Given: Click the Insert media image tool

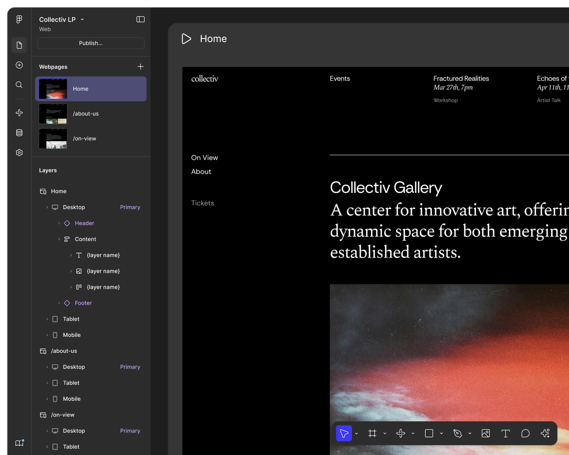Looking at the screenshot, I should click(x=485, y=433).
